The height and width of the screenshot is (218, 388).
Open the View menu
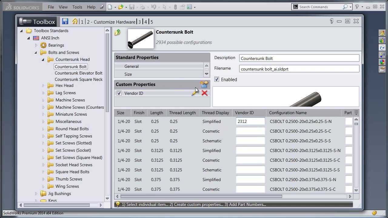63,7
